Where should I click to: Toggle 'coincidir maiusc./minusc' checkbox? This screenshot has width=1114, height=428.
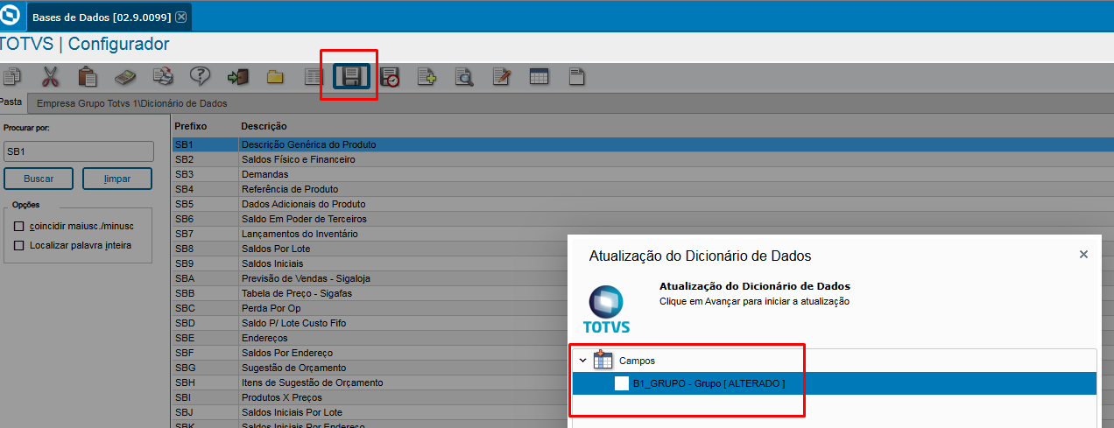[x=19, y=226]
